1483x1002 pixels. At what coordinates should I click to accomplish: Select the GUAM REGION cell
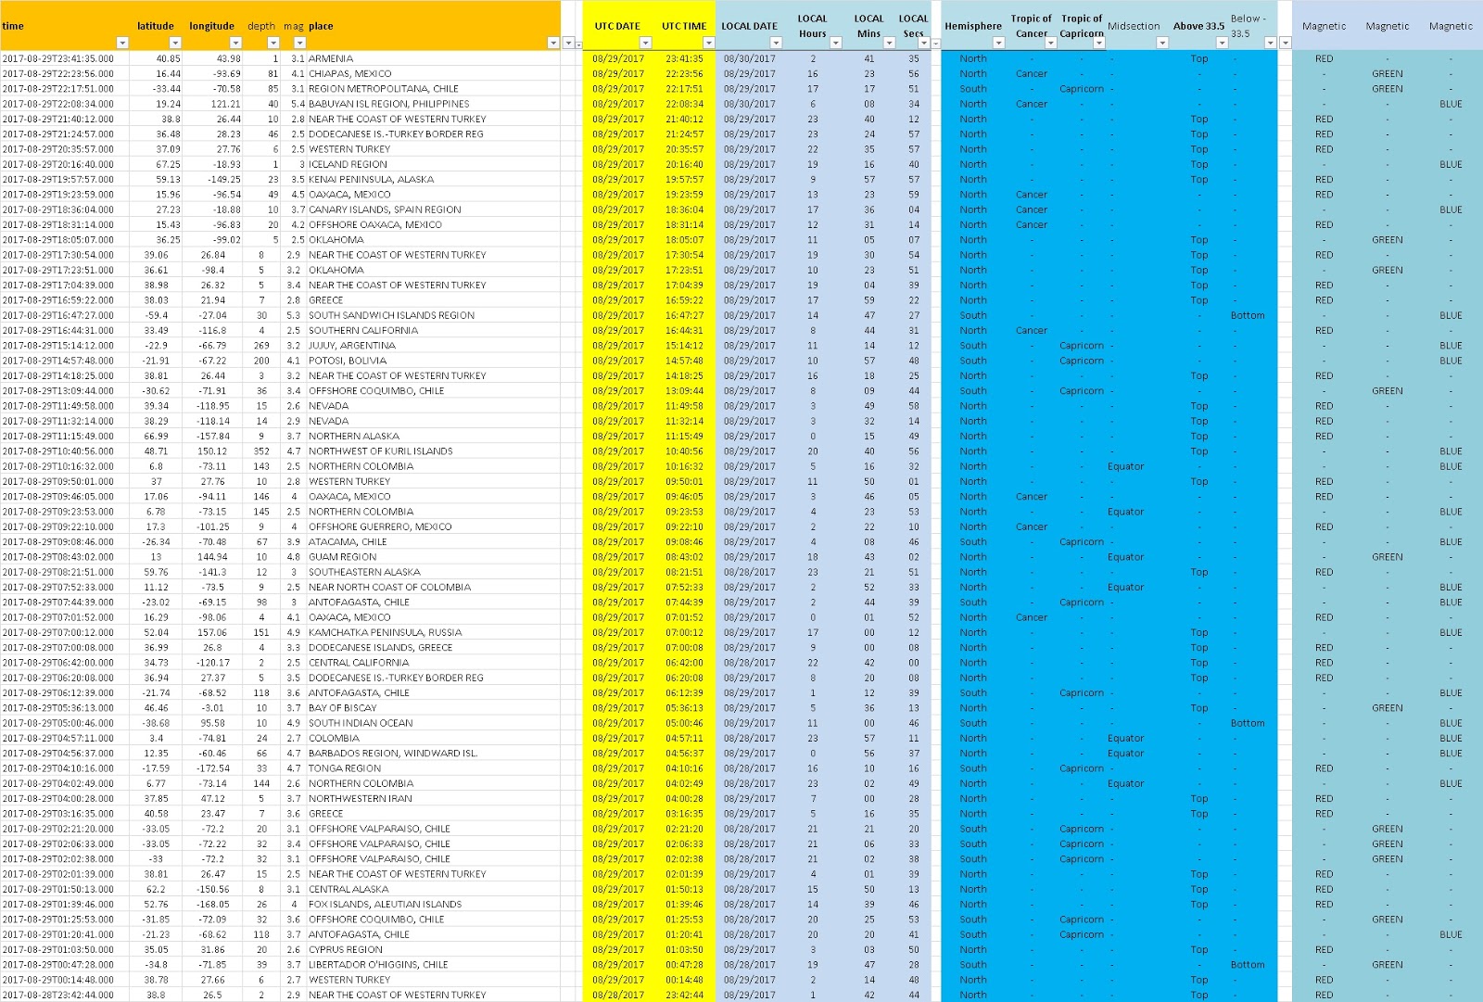click(x=433, y=557)
